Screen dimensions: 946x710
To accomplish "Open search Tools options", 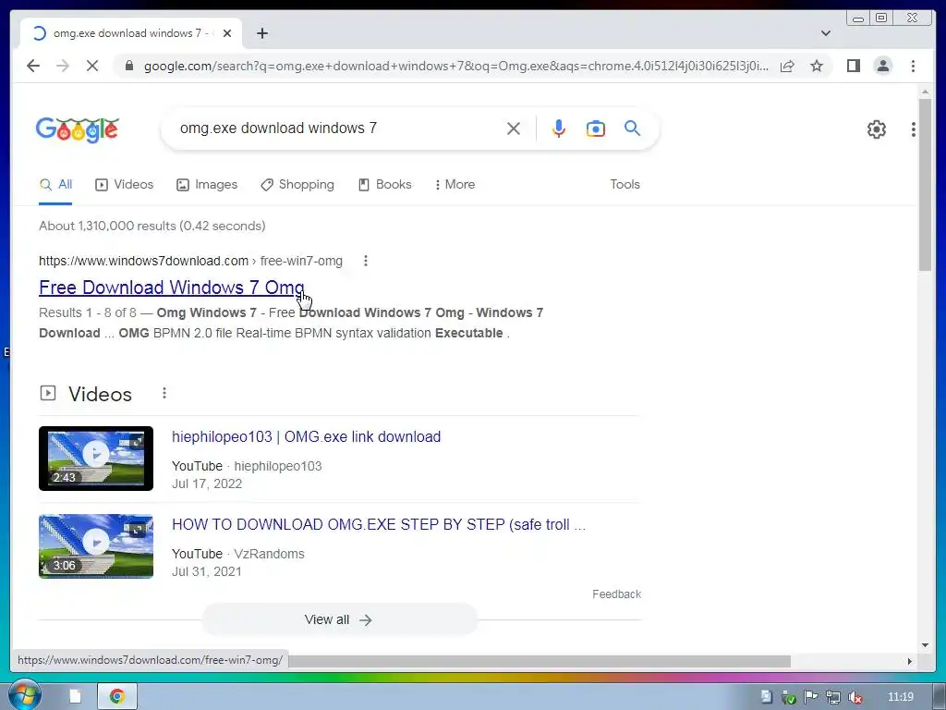I will pyautogui.click(x=625, y=185).
